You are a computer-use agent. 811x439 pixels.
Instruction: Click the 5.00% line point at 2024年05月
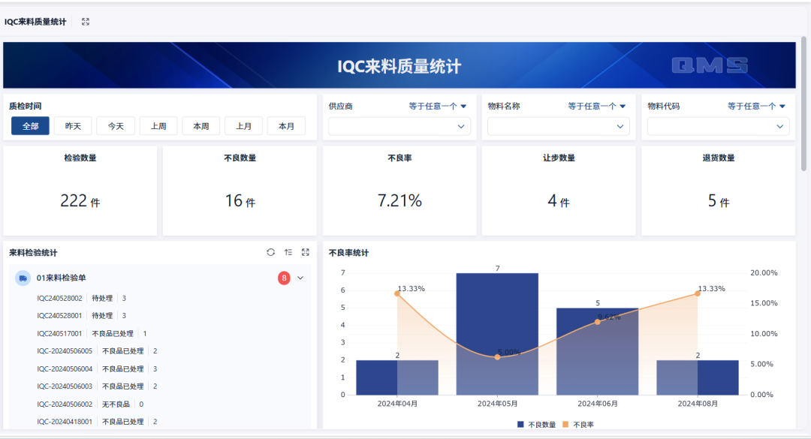pyautogui.click(x=497, y=356)
